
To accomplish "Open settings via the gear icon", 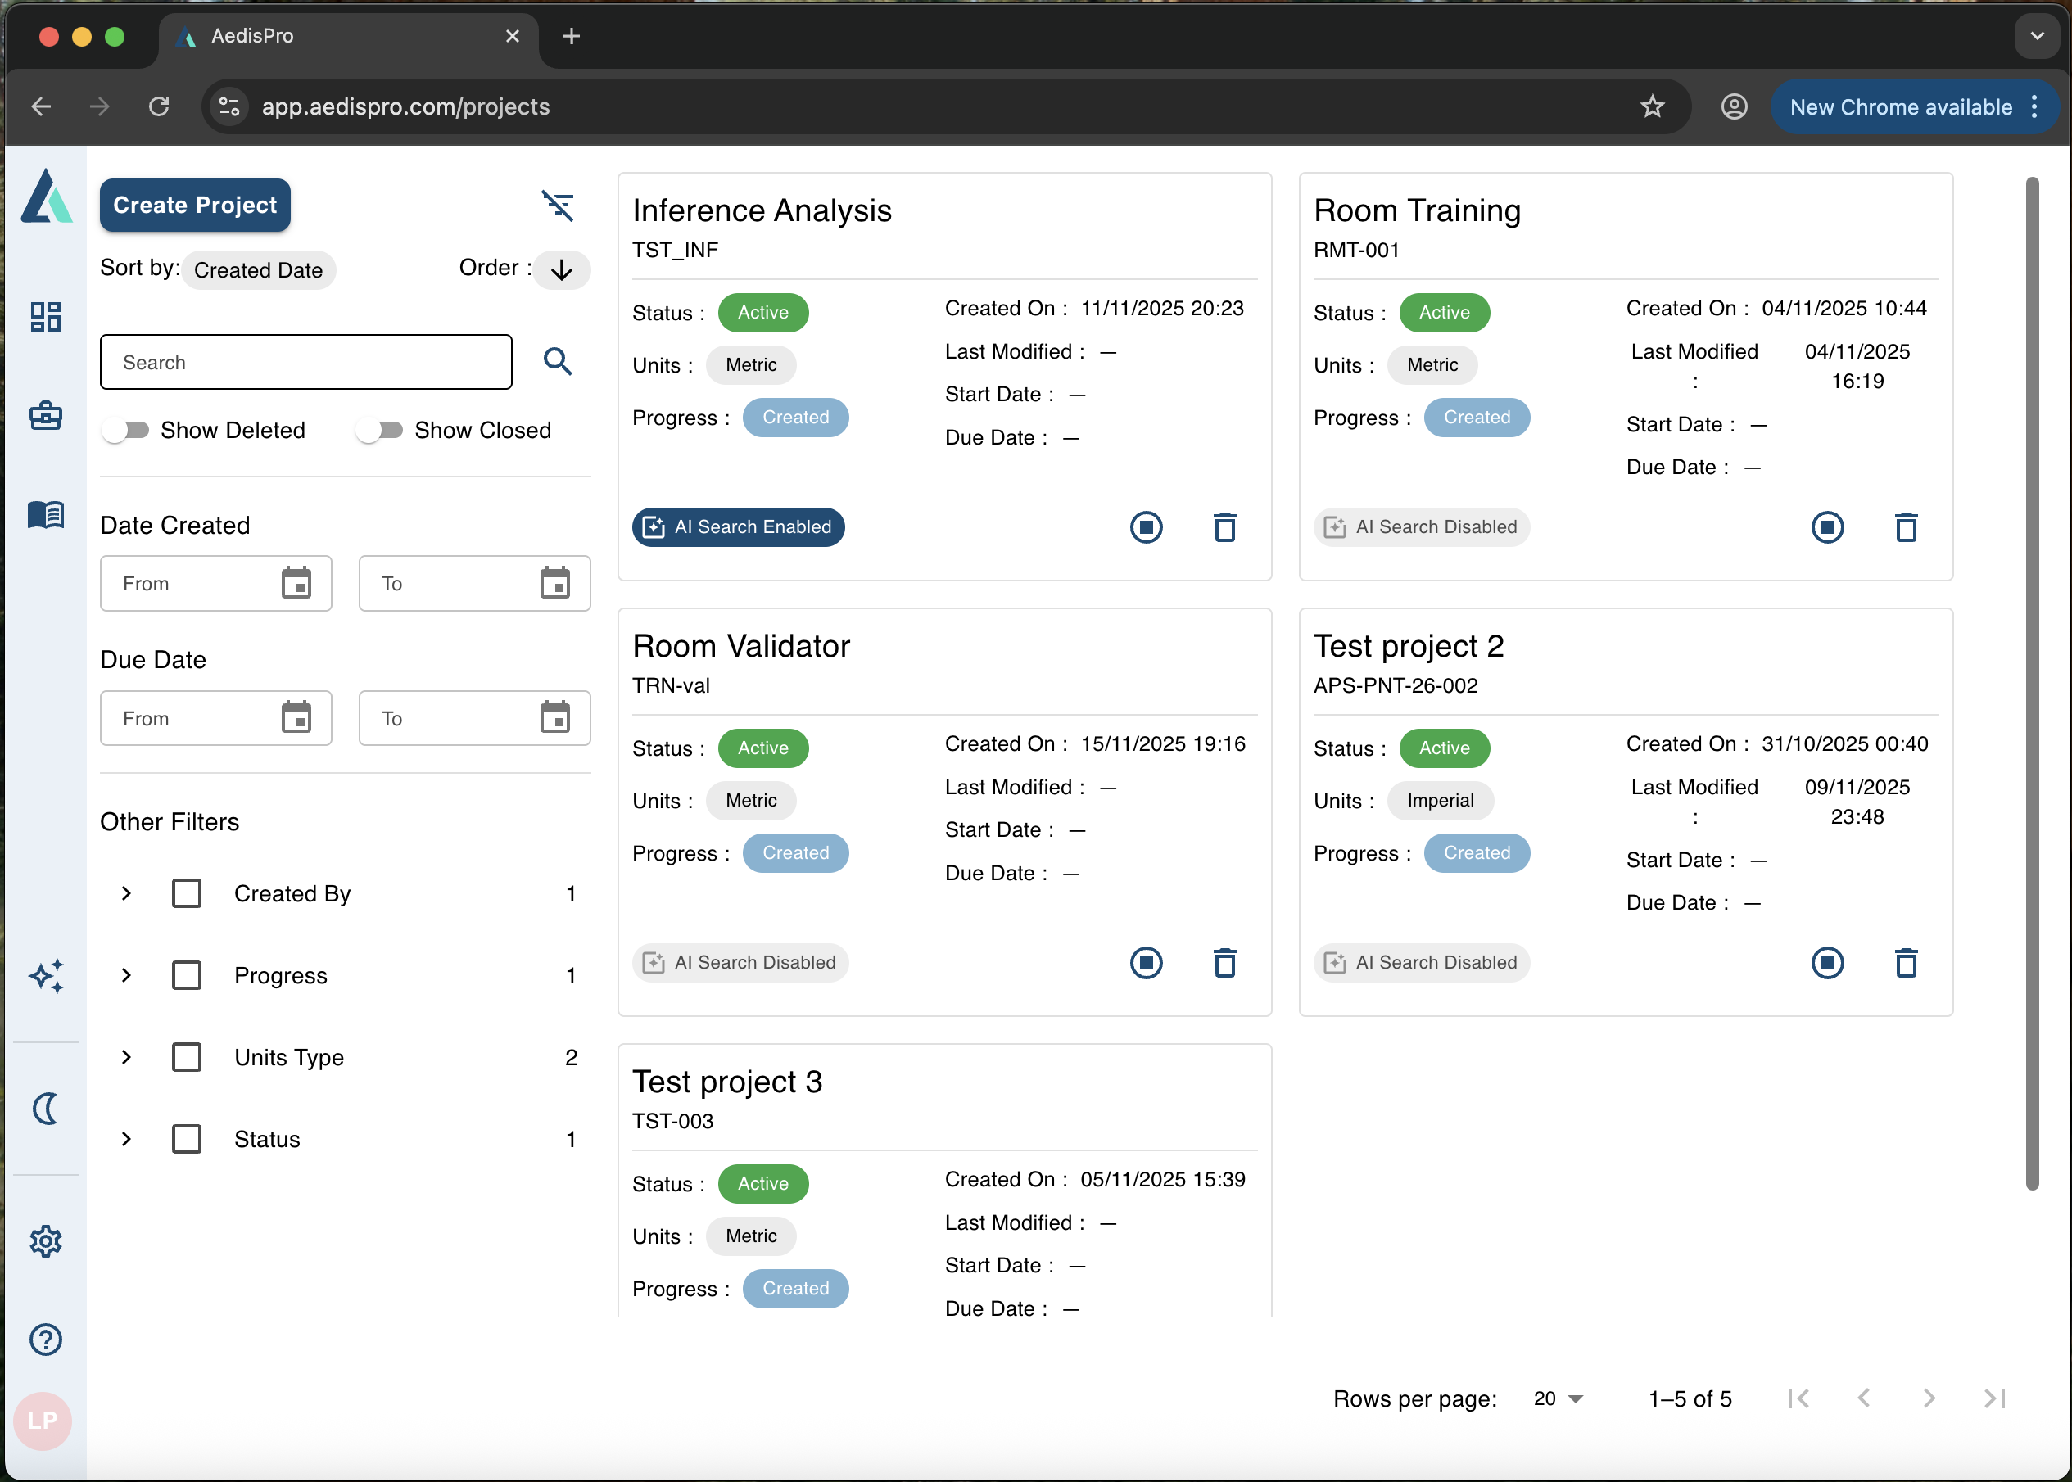I will coord(45,1240).
